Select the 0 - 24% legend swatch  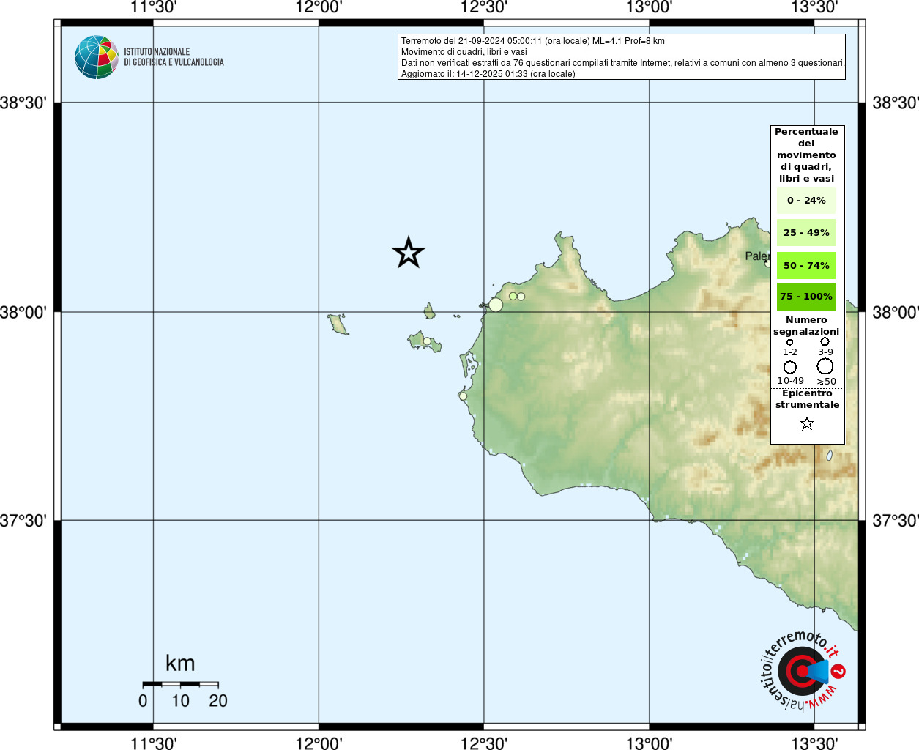click(806, 201)
